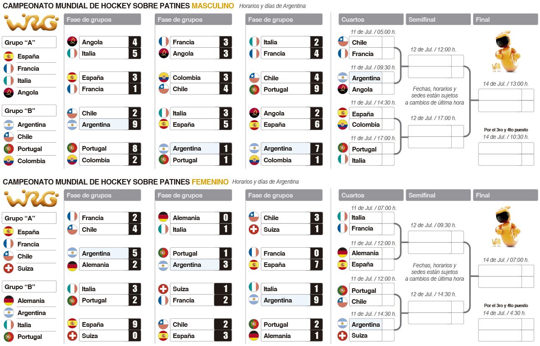The image size is (540, 346).
Task: Click the WRG logo in the Masculino section
Action: point(31,23)
